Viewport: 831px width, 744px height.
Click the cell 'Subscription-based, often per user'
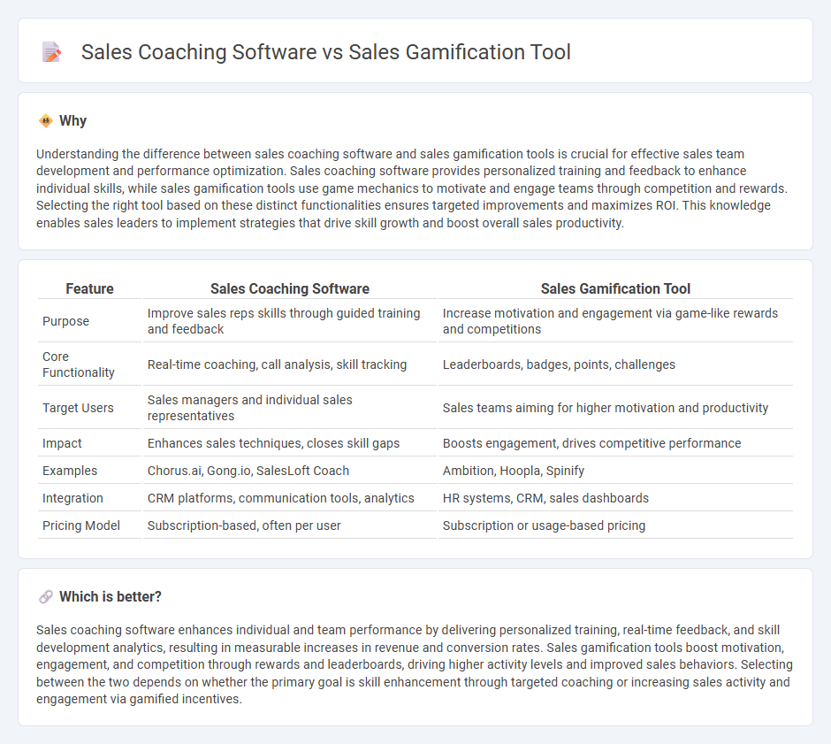click(x=290, y=525)
